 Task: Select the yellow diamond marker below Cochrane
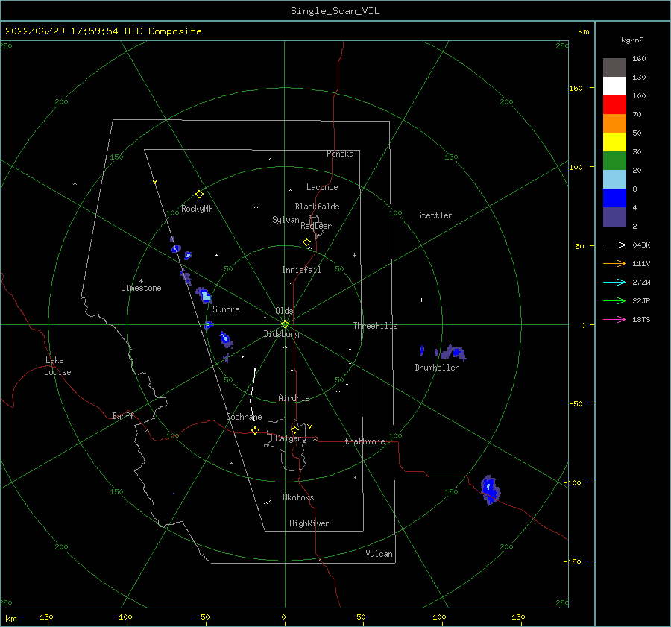coord(256,430)
